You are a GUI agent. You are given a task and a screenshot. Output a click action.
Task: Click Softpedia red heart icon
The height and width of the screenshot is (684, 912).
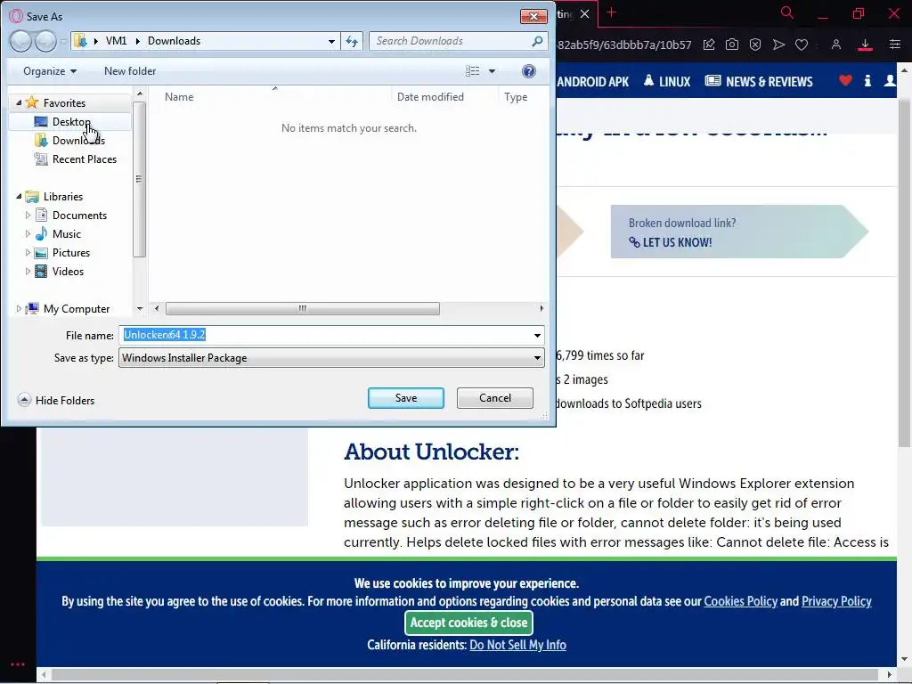coord(846,80)
